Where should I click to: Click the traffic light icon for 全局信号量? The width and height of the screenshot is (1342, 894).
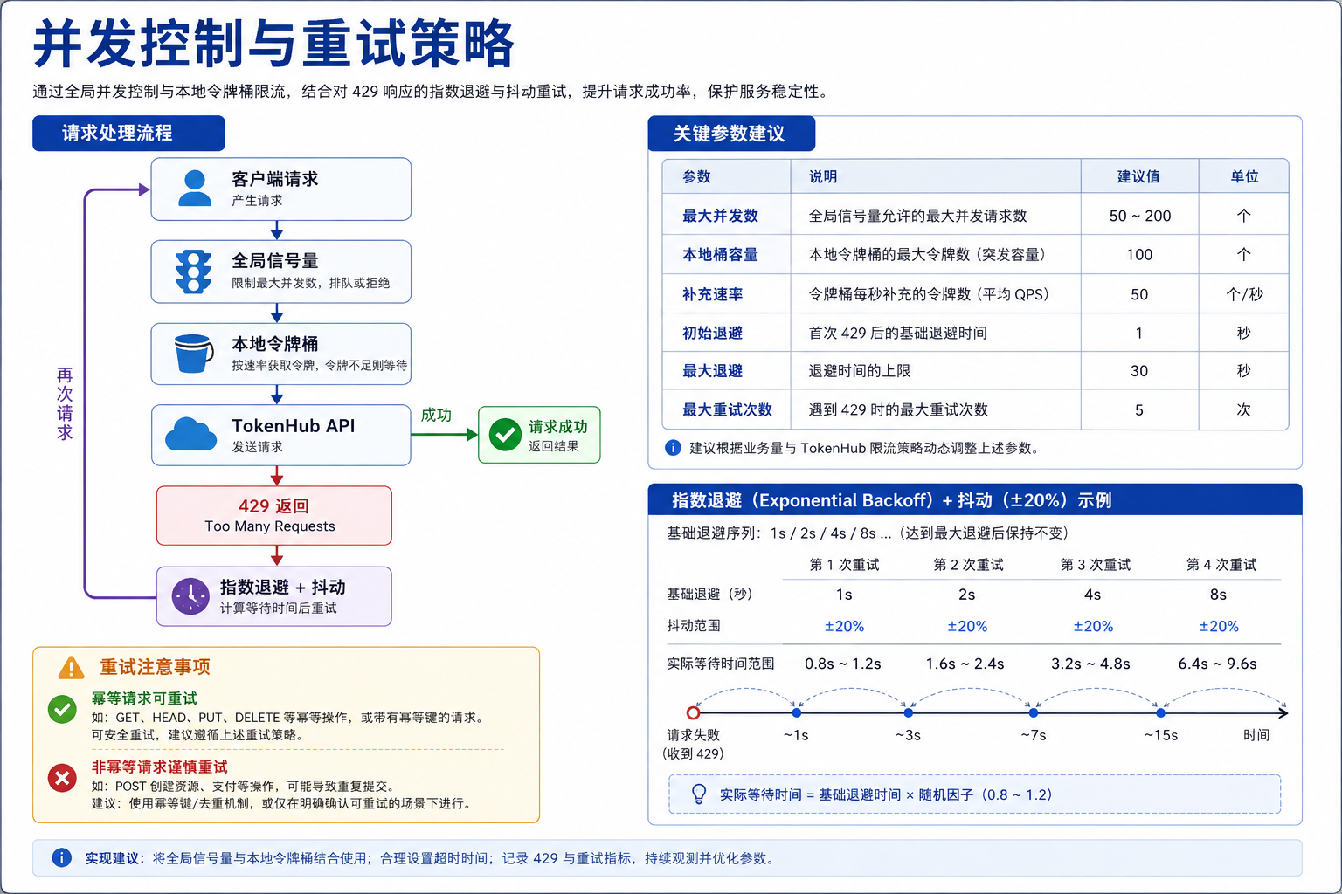pos(193,272)
